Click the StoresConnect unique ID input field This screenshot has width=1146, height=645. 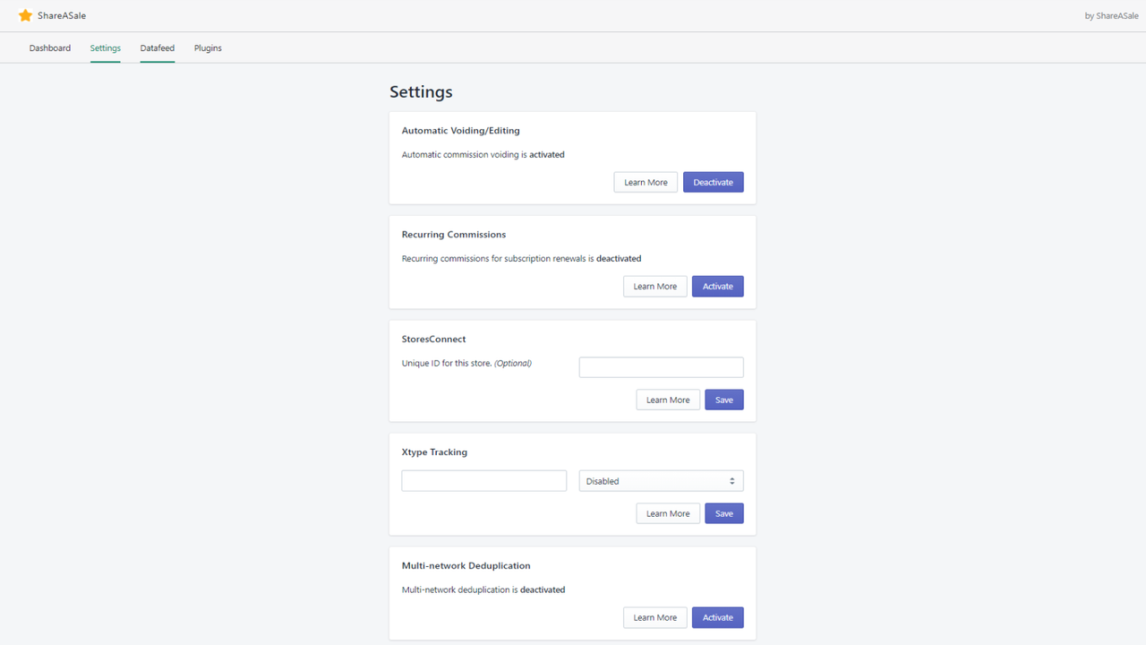pos(661,366)
